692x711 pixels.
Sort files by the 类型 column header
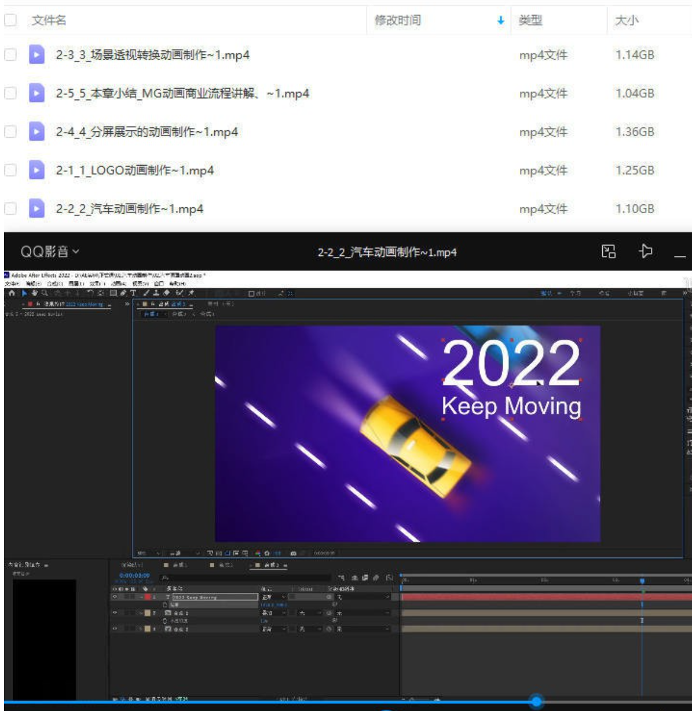tap(530, 21)
